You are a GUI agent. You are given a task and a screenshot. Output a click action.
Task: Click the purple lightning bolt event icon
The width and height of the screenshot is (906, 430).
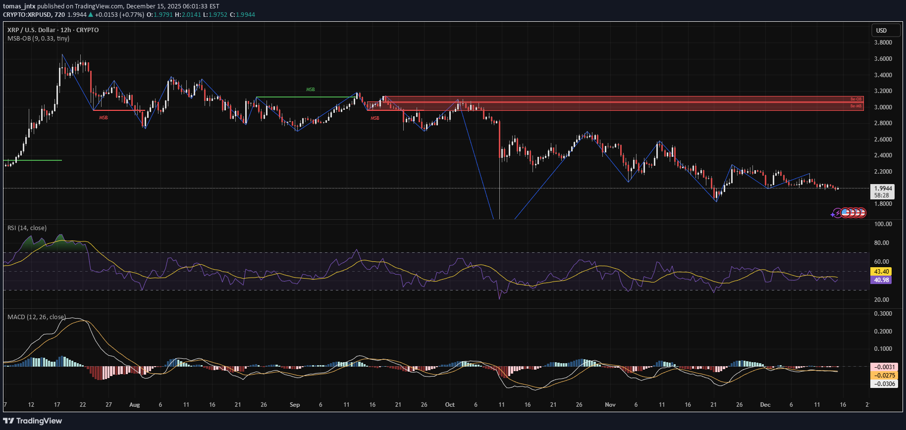coord(837,213)
